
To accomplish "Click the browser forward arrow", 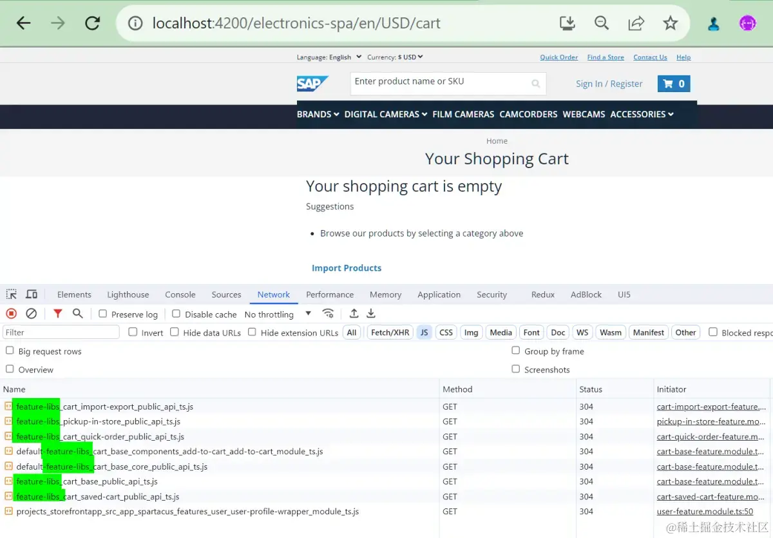I will (58, 23).
